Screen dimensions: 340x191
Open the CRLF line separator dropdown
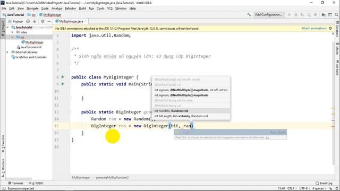(x=292, y=189)
